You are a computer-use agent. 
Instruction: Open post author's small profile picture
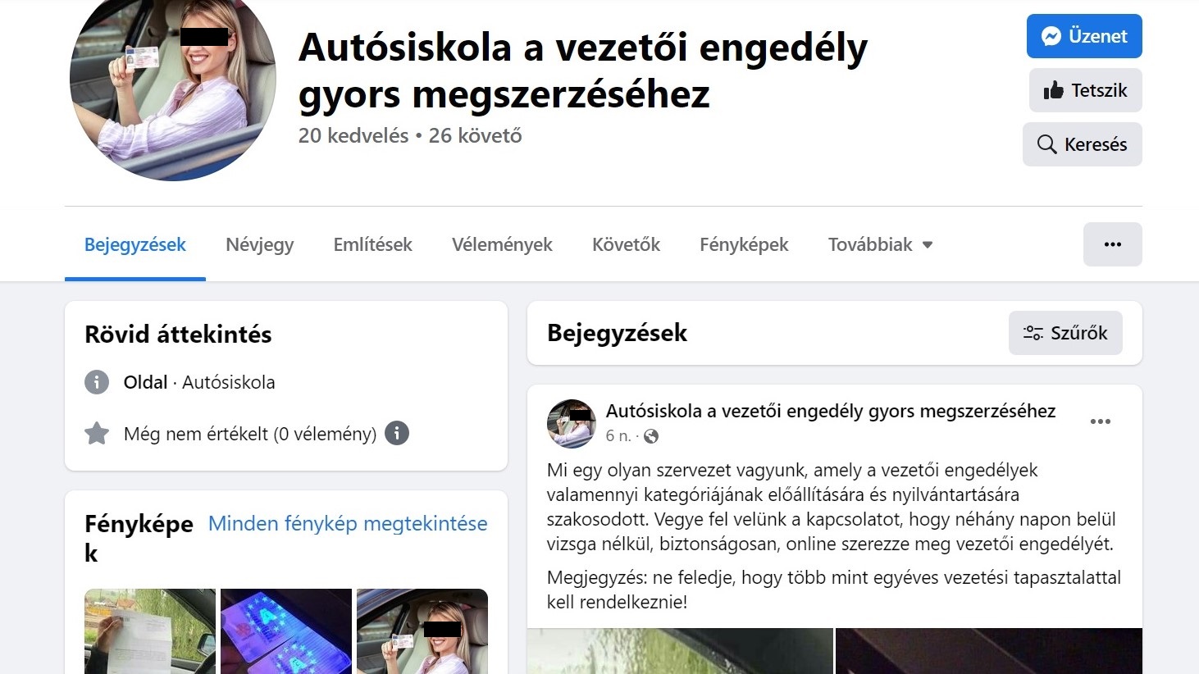(572, 424)
